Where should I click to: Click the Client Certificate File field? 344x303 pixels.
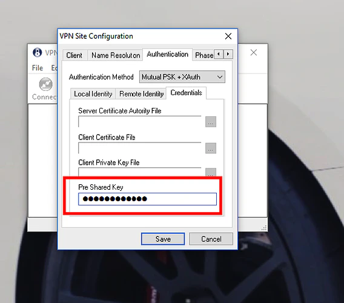pos(139,148)
